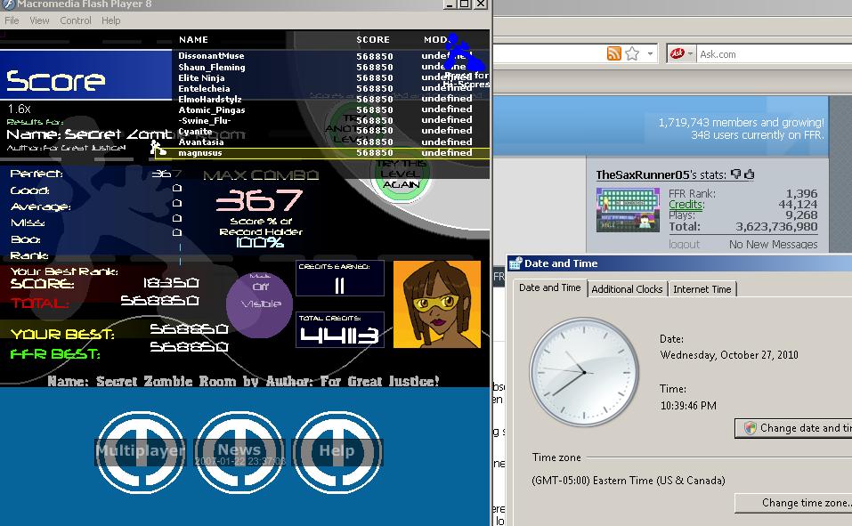Open the View menu in Flash Player
The height and width of the screenshot is (526, 852).
pyautogui.click(x=39, y=20)
